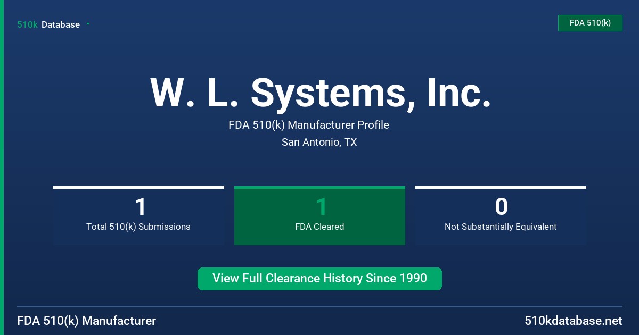639x335 pixels.
Task: Click the FDA 510(k) Manufacturer footer text
Action: click(x=87, y=321)
